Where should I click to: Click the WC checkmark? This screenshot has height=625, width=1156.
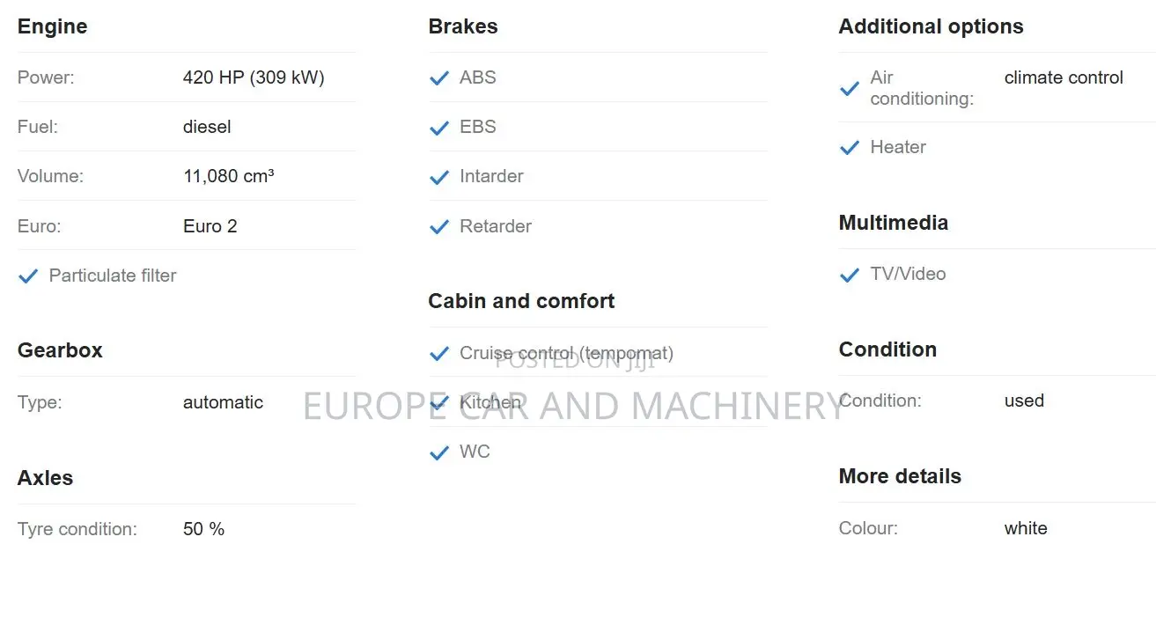pos(439,452)
